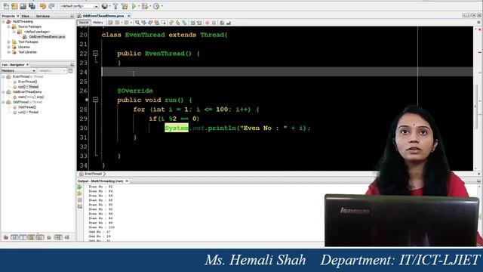Expand the Test Libraries node
This screenshot has height=272, width=483.
click(8, 52)
